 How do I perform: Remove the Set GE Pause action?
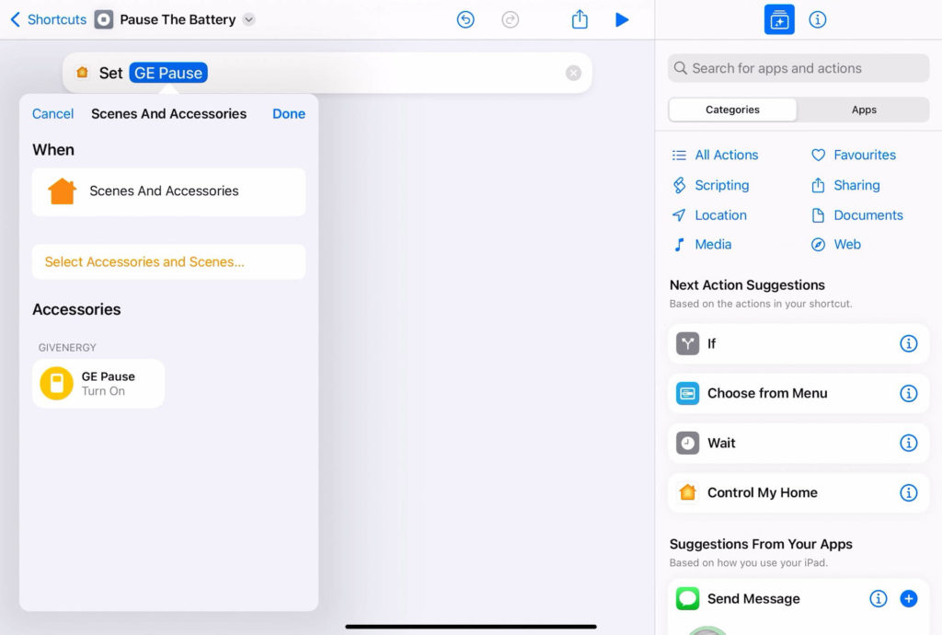pyautogui.click(x=574, y=73)
